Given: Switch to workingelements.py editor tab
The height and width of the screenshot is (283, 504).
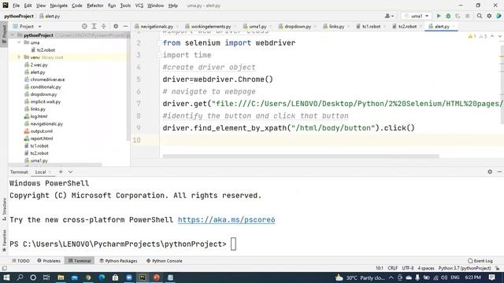Looking at the screenshot, I should point(211,26).
